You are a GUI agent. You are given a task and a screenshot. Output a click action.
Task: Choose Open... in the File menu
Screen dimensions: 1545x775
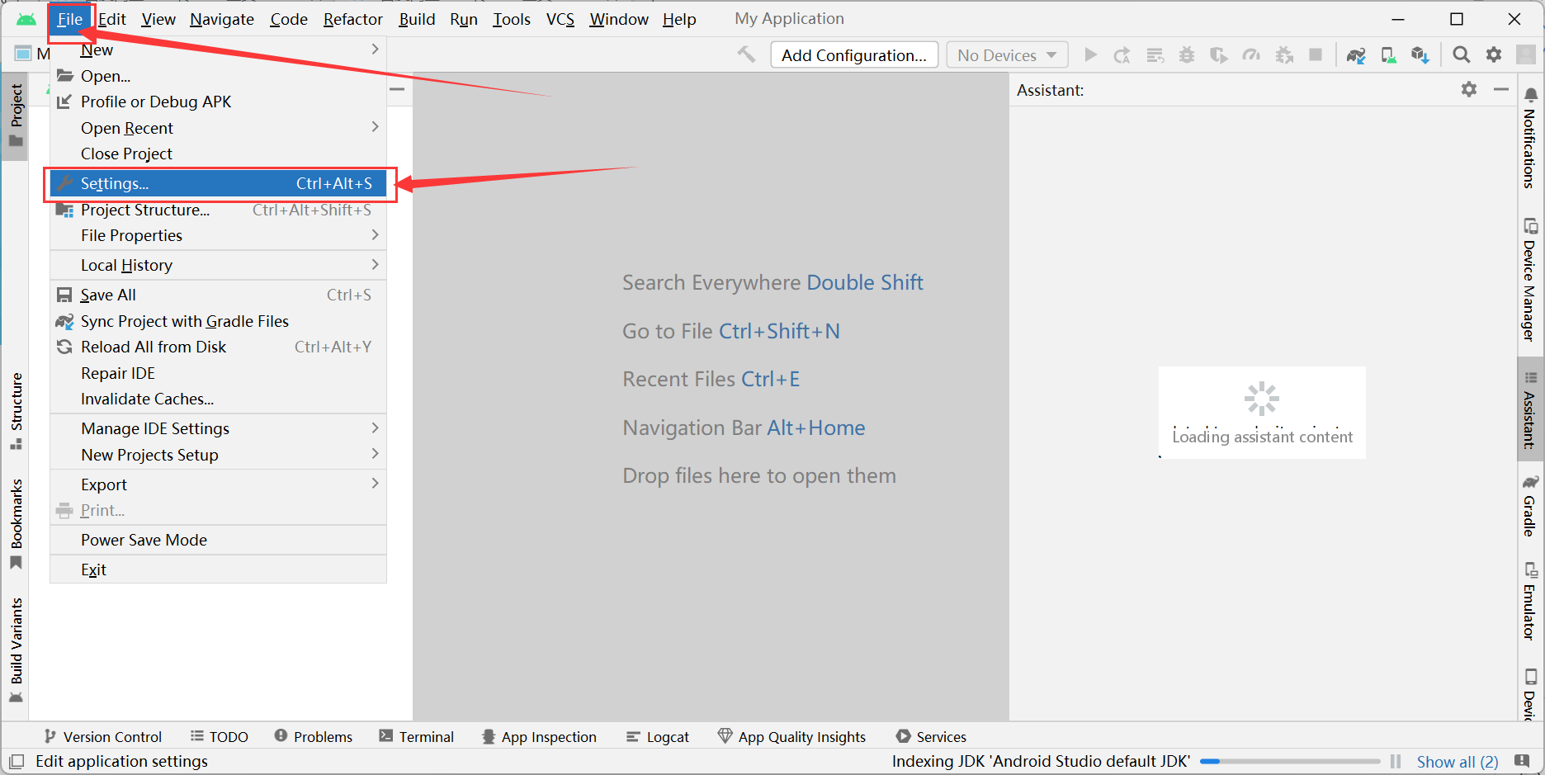(218, 76)
